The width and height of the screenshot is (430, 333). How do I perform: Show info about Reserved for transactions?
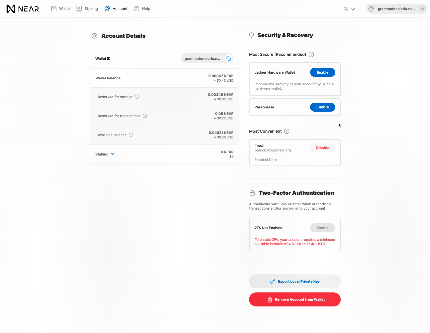pyautogui.click(x=145, y=116)
